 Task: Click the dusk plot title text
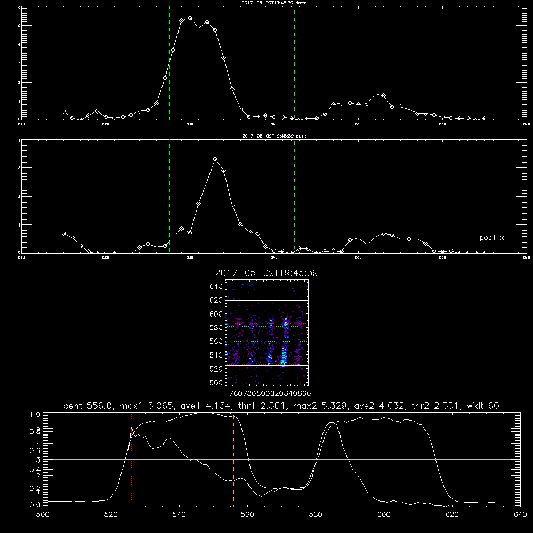274,136
